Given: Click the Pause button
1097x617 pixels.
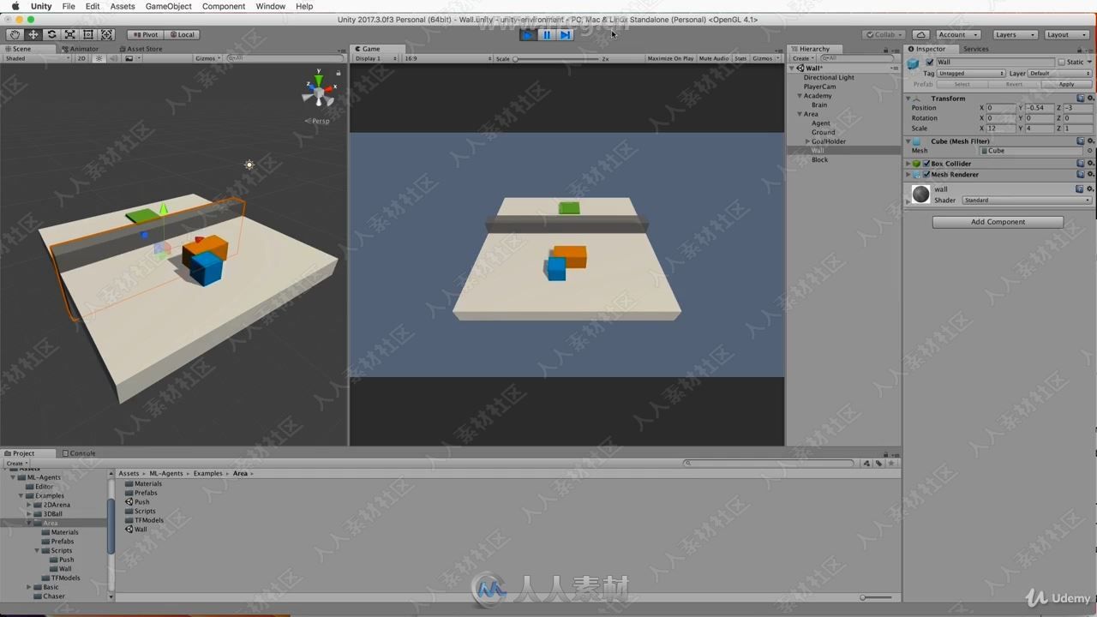Looking at the screenshot, I should pyautogui.click(x=547, y=34).
